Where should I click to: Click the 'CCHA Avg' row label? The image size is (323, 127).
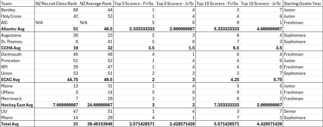click(17, 48)
